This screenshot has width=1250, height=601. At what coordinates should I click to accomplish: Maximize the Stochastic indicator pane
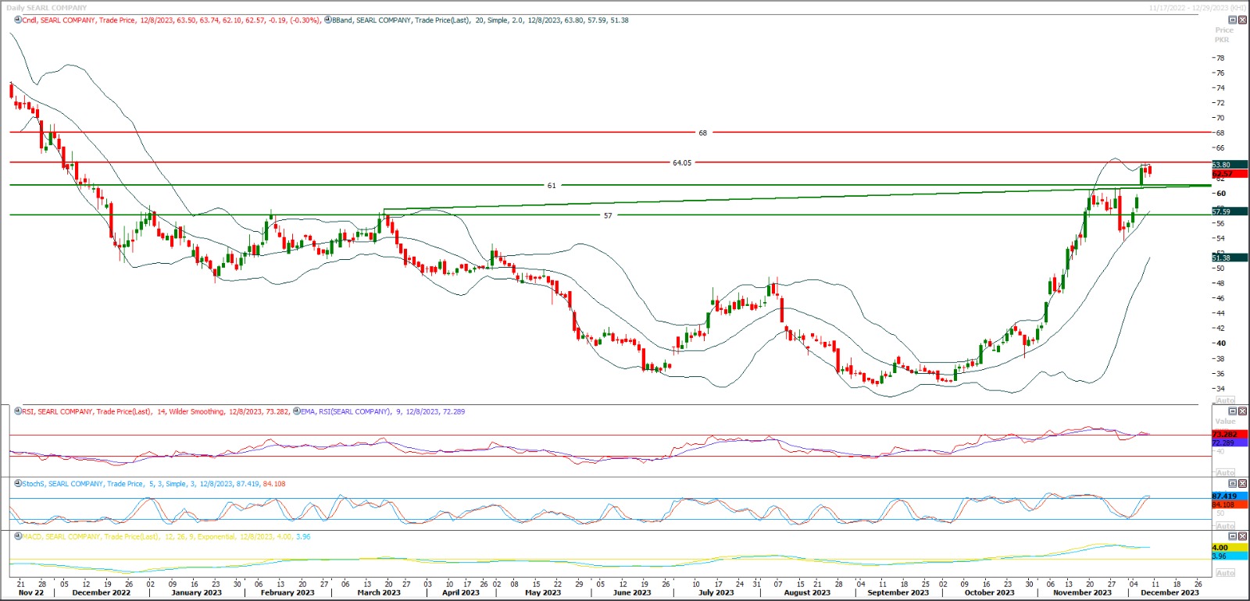pos(1233,484)
